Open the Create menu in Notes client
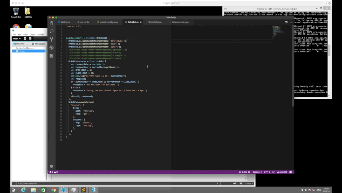Screen dimensions: 342x193 pos(33,35)
